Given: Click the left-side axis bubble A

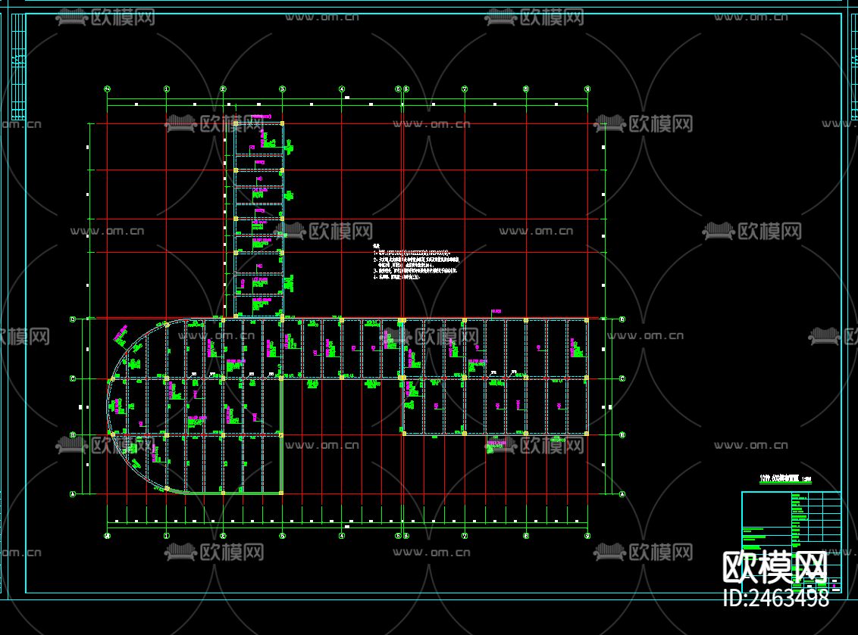Looking at the screenshot, I should pos(73,494).
